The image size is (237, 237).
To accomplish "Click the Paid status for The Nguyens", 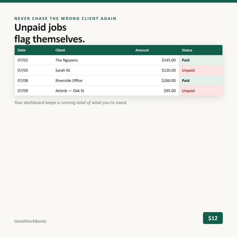I will click(x=201, y=60).
